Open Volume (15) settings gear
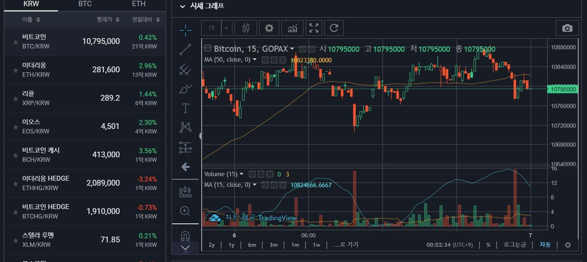This screenshot has height=262, width=587. [x=261, y=174]
